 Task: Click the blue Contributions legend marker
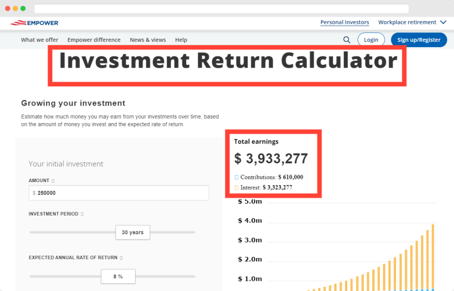coord(236,177)
